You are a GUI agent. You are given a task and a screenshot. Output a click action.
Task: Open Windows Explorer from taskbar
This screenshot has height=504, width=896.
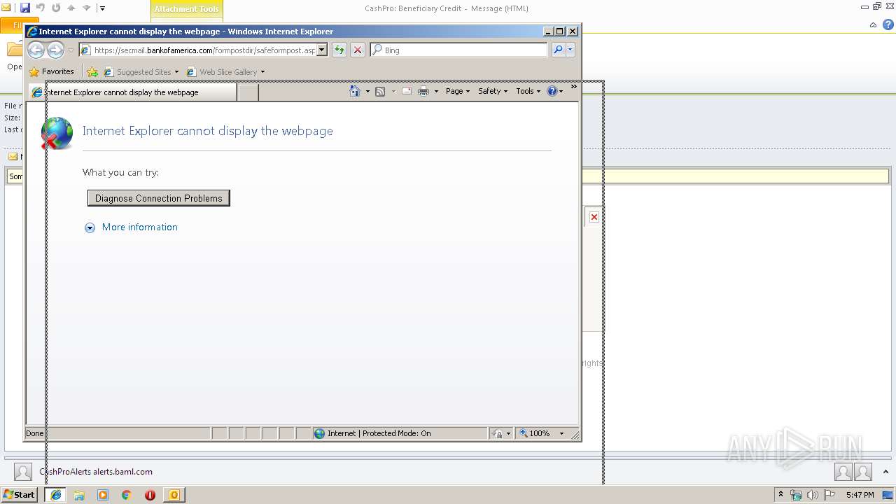79,495
